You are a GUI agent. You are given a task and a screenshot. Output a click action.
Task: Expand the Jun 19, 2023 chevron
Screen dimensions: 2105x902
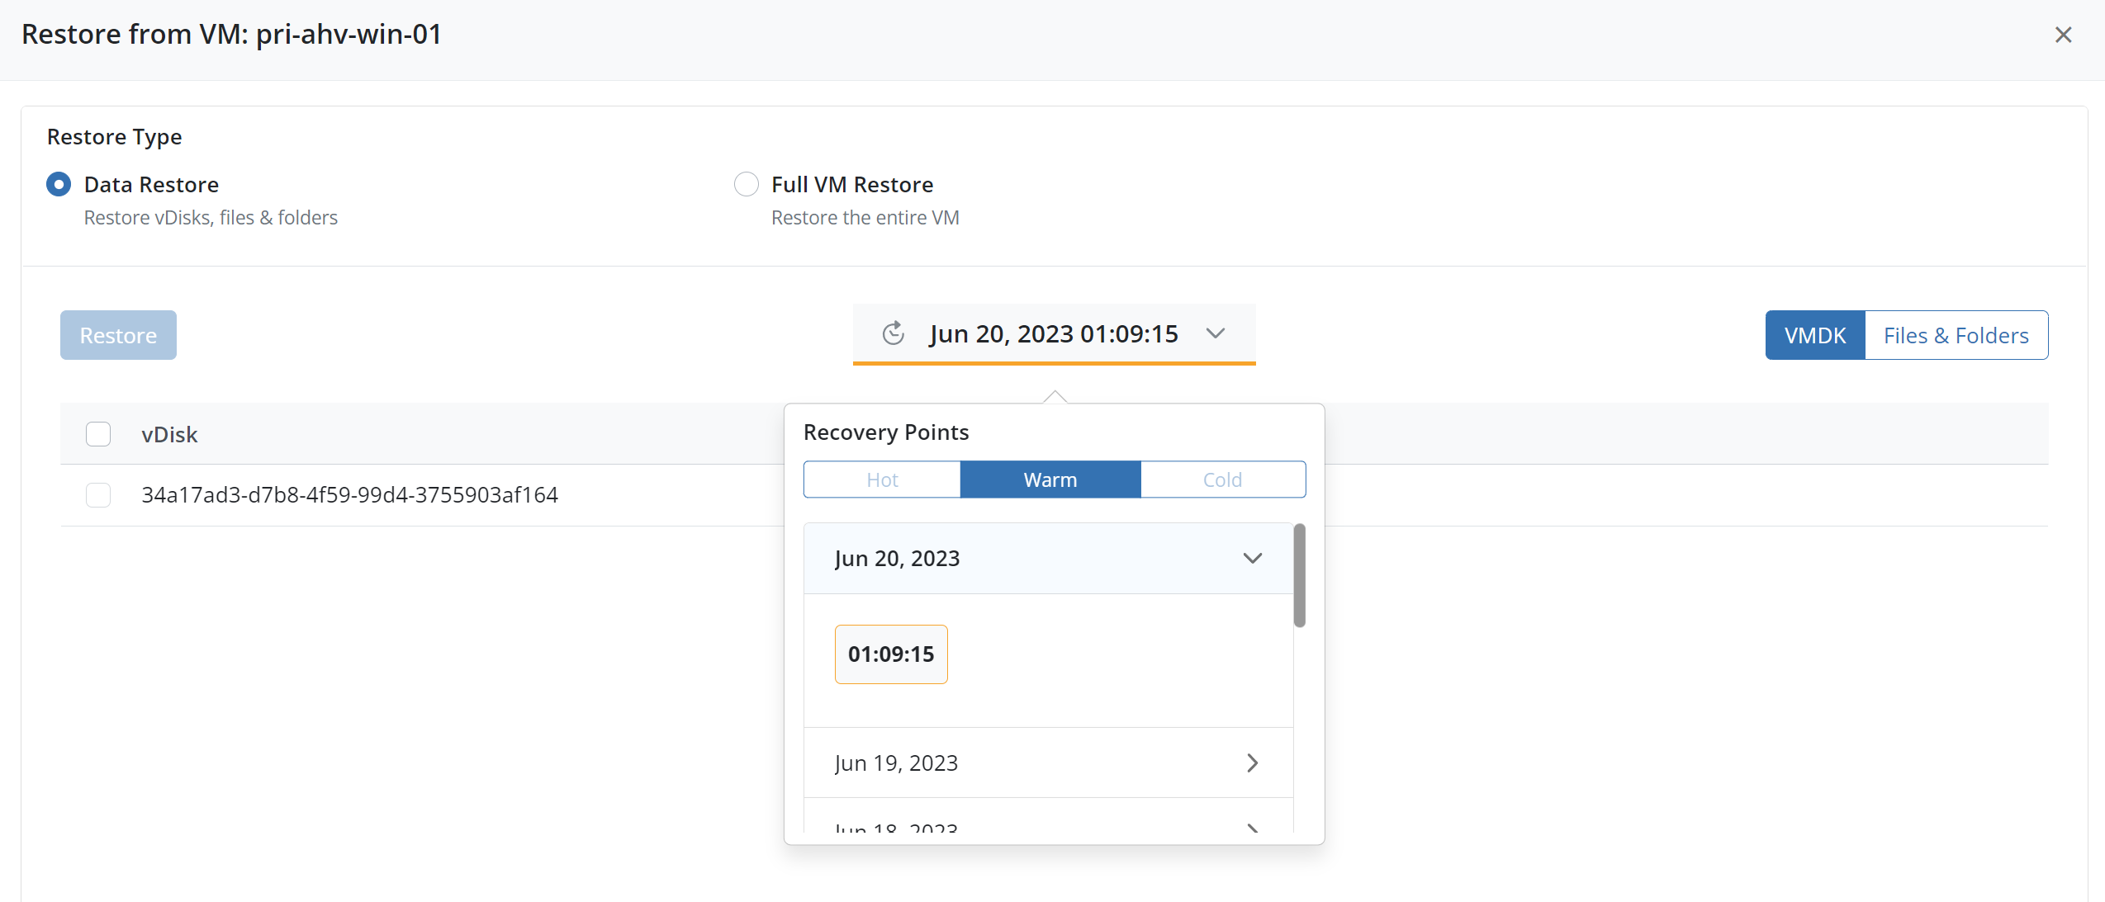tap(1252, 763)
